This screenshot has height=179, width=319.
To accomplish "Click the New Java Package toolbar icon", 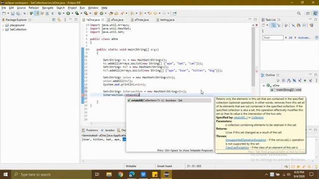I will [x=96, y=13].
